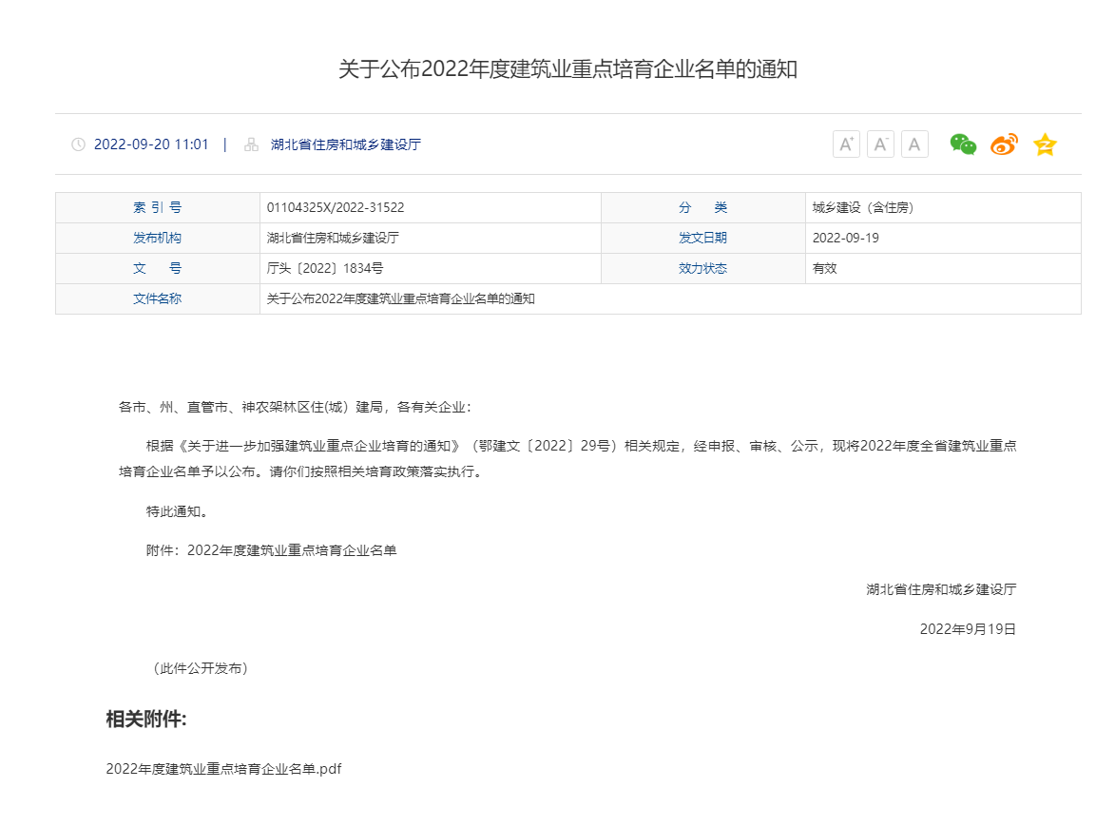Click the 效力状态 value 有效
Screen dimensions: 1115x826
point(824,268)
